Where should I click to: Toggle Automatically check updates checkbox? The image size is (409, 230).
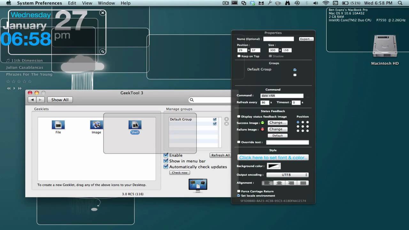click(166, 167)
